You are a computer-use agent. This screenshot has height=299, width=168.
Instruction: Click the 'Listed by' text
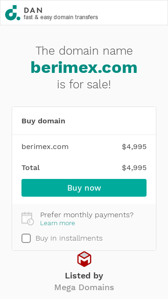[84, 276]
